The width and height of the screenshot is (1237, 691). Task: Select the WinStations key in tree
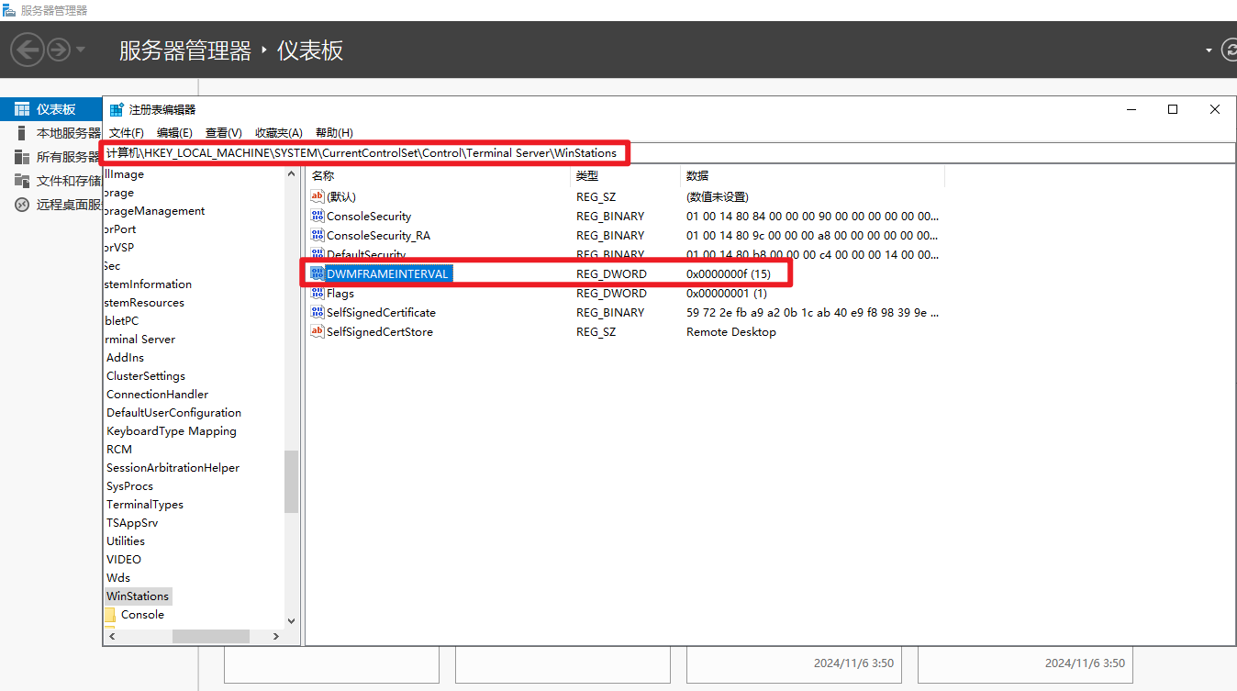138,596
